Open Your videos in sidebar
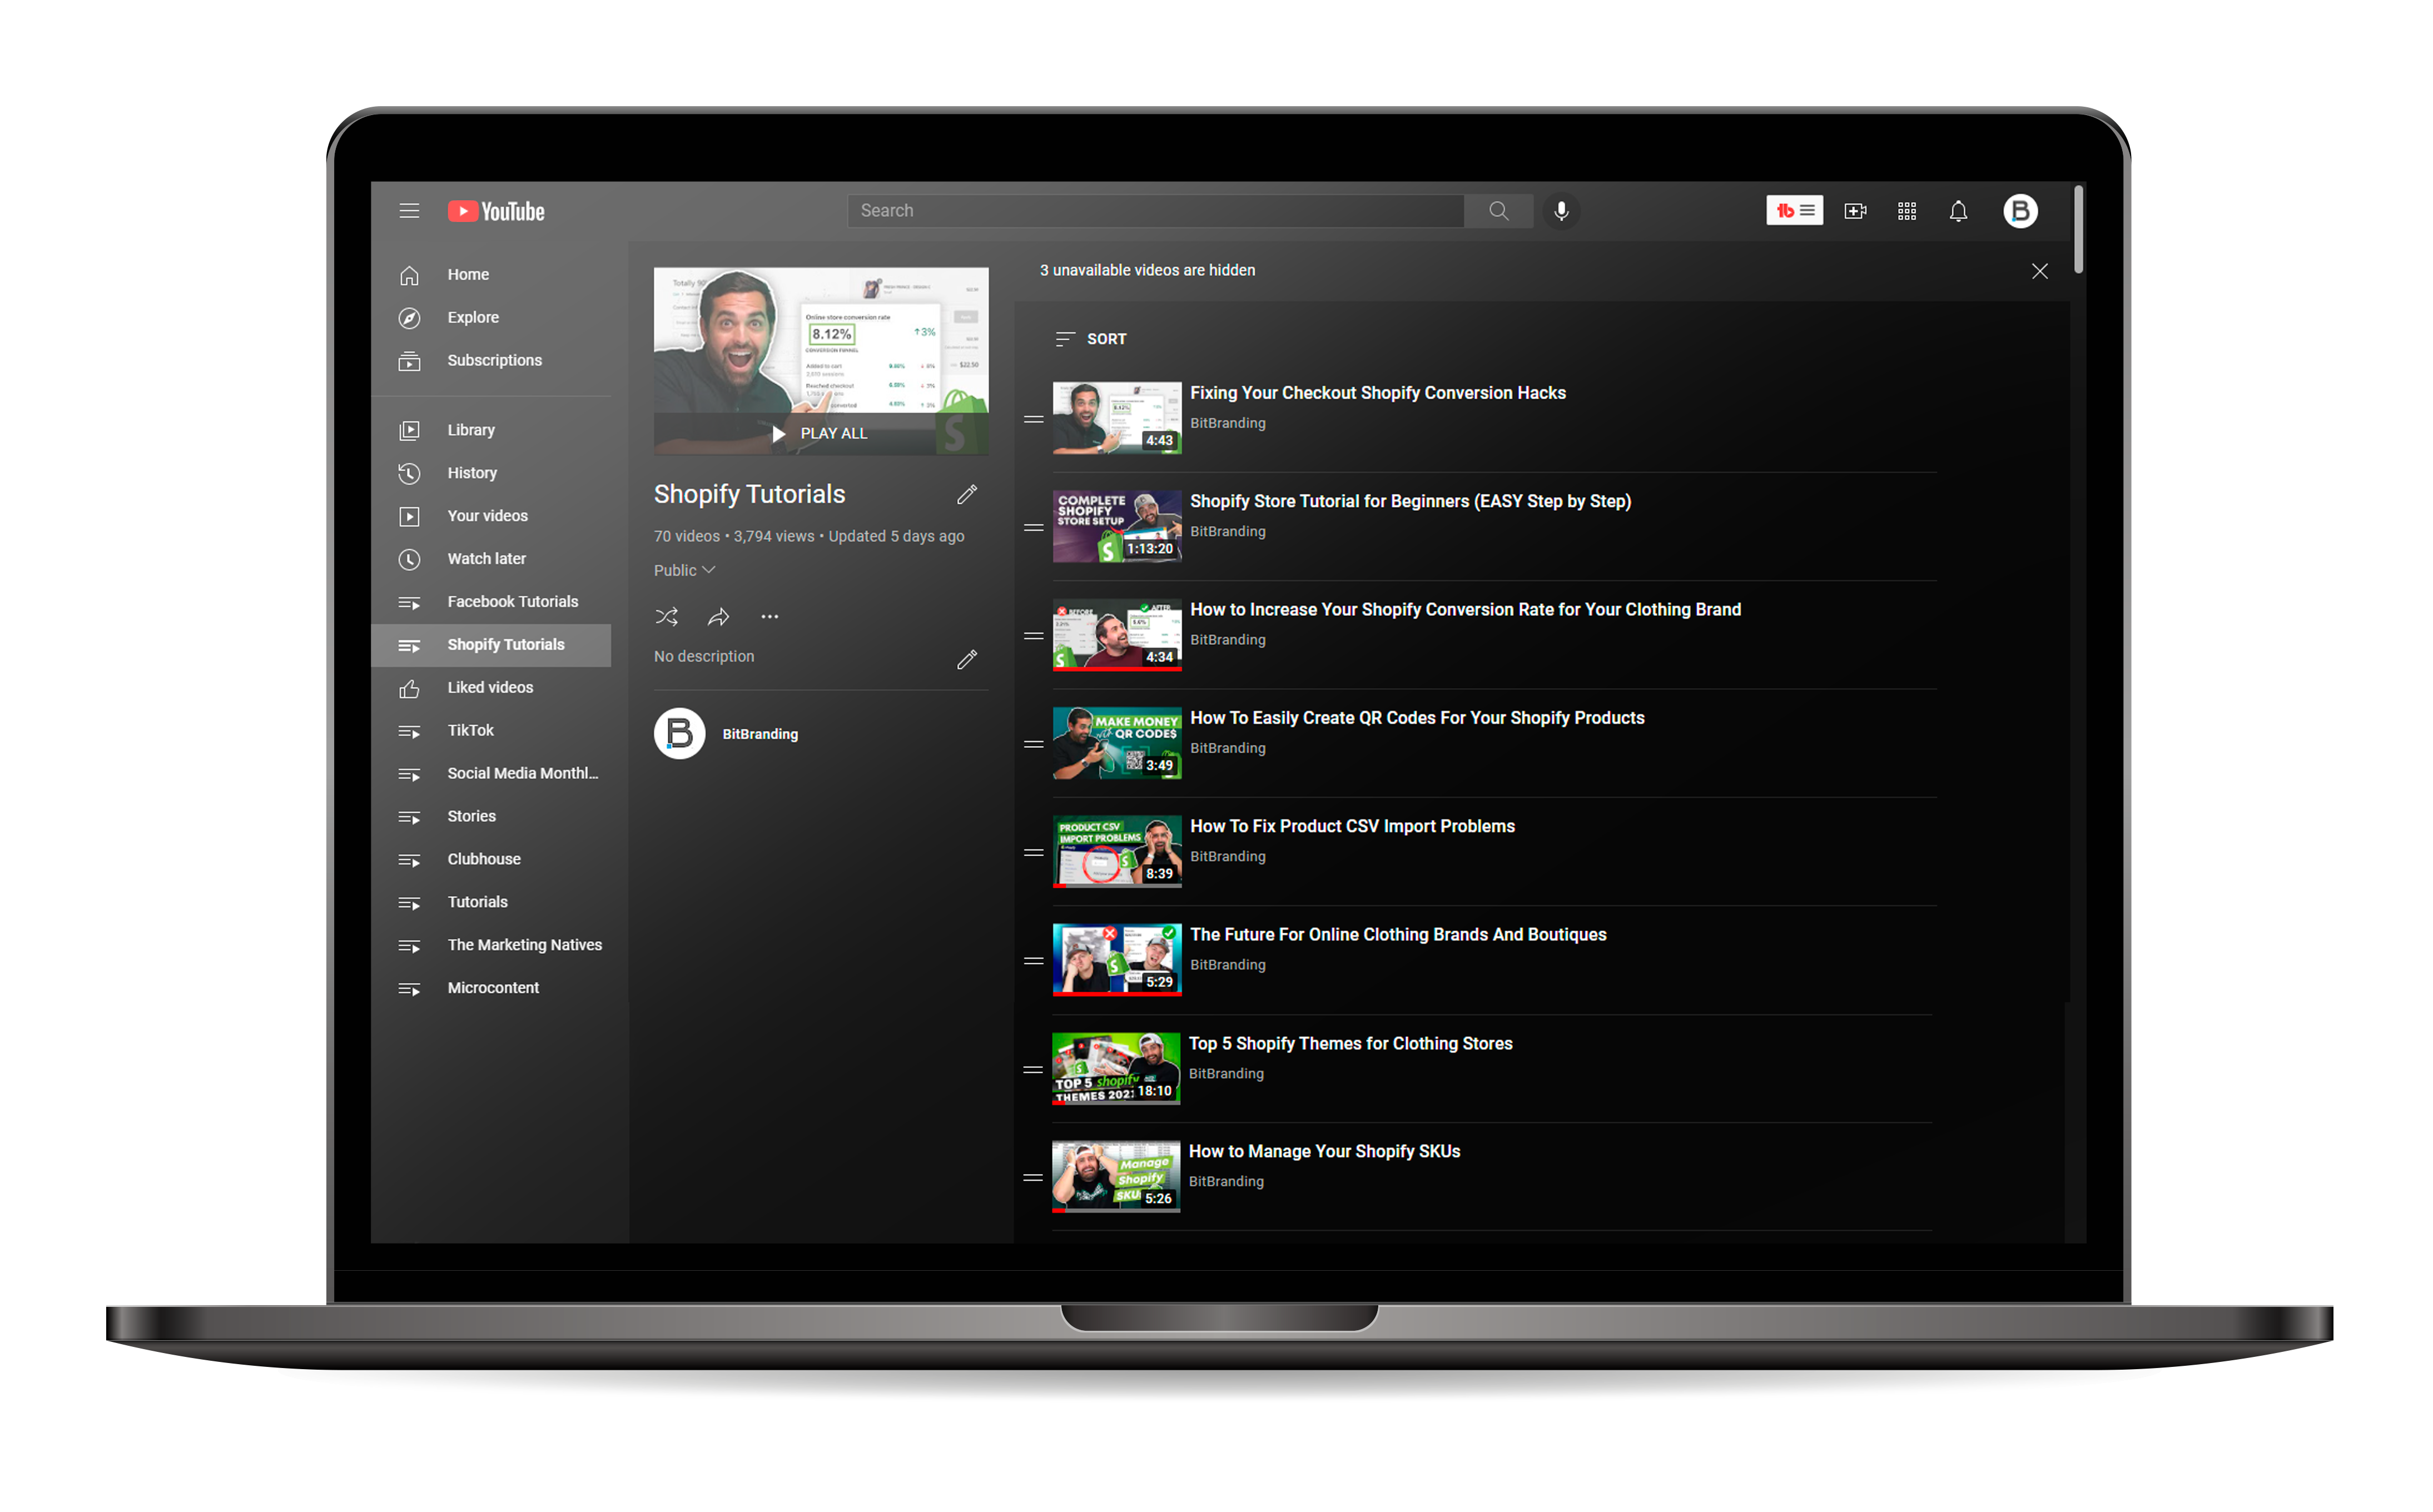This screenshot has width=2433, height=1512. (491, 516)
